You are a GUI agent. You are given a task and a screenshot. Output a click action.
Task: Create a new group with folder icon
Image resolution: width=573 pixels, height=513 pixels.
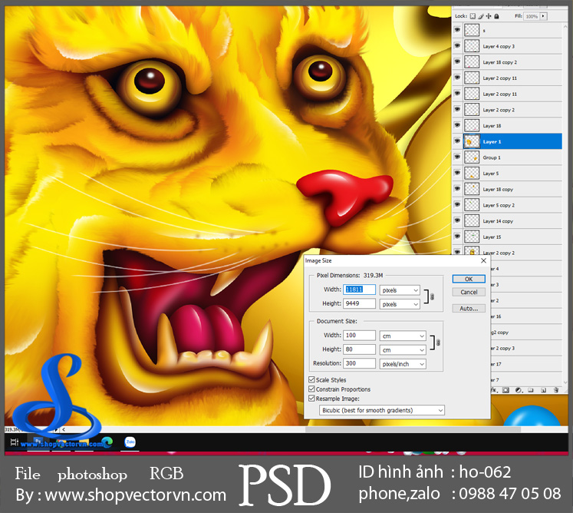531,390
